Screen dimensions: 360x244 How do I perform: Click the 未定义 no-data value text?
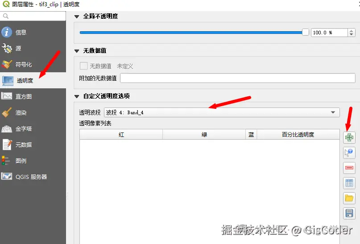pyautogui.click(x=125, y=66)
